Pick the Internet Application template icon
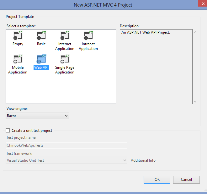207x194 pixels. [x=65, y=35]
